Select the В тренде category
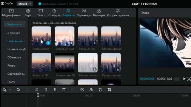191x107 pixels. [x=13, y=33]
